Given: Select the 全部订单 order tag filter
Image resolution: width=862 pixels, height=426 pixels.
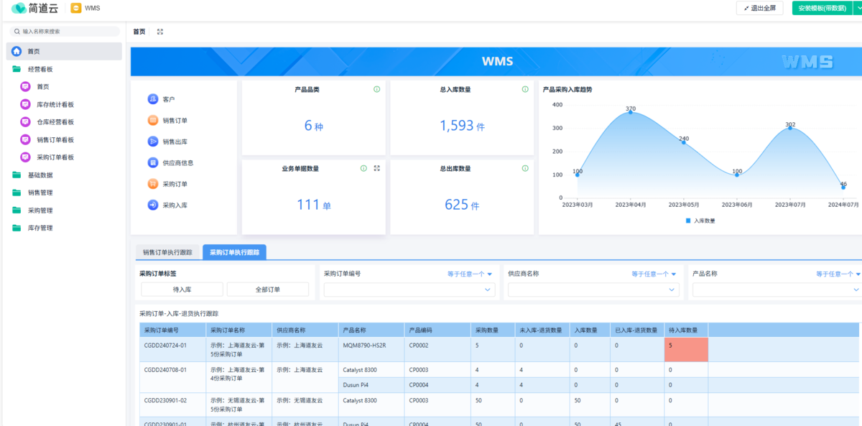Looking at the screenshot, I should [267, 290].
